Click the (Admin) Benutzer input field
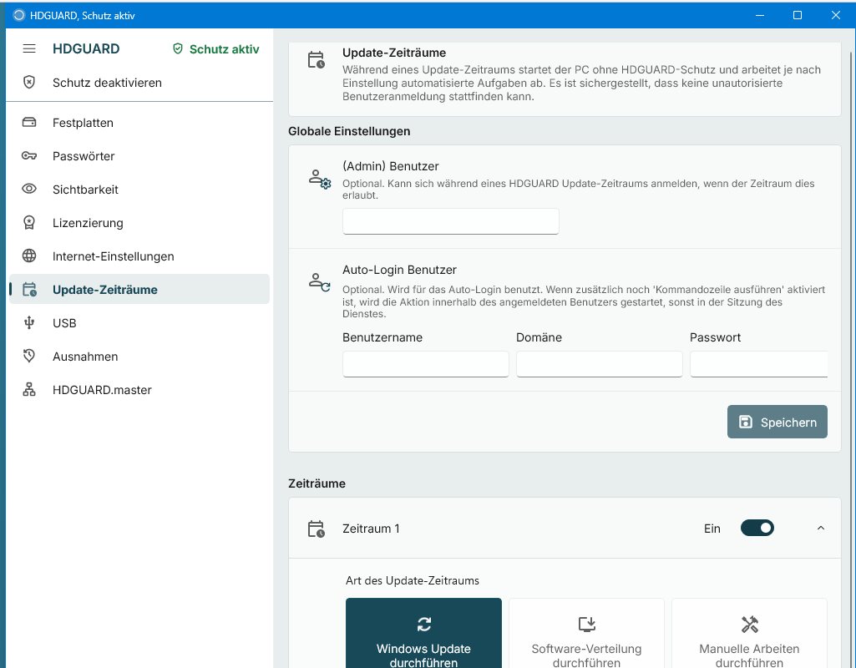Screen dimensions: 856x668 450,221
